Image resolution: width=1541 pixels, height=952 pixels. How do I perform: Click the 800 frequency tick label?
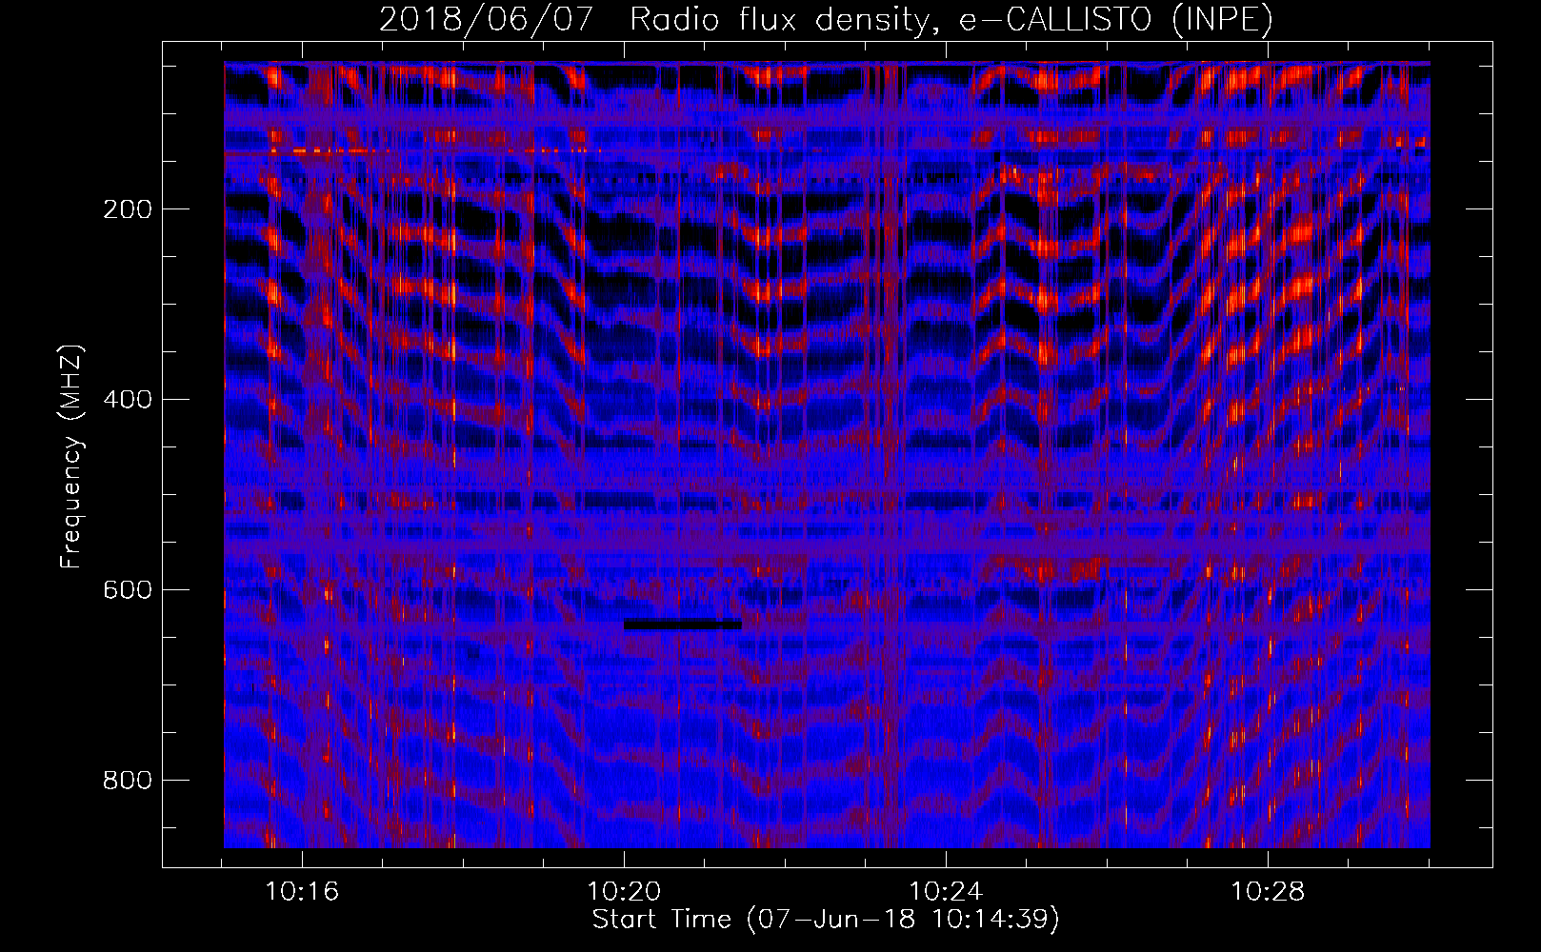coord(128,781)
